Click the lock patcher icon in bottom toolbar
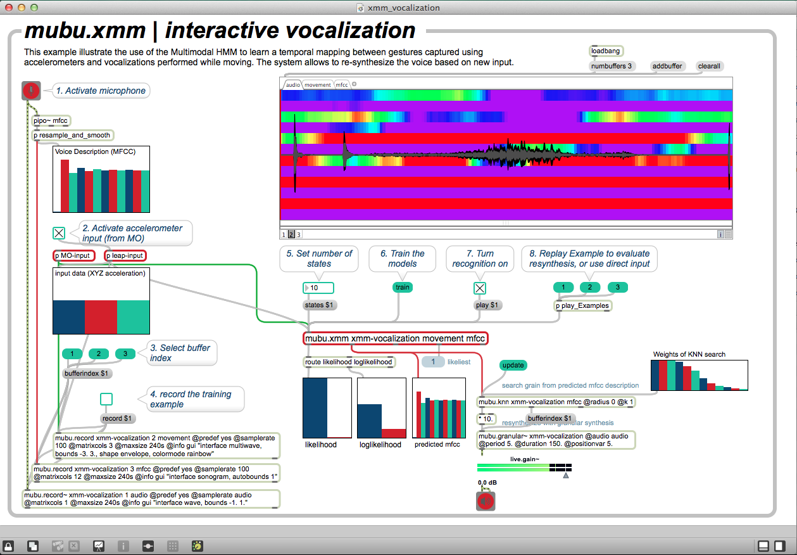This screenshot has width=797, height=555. coord(9,545)
